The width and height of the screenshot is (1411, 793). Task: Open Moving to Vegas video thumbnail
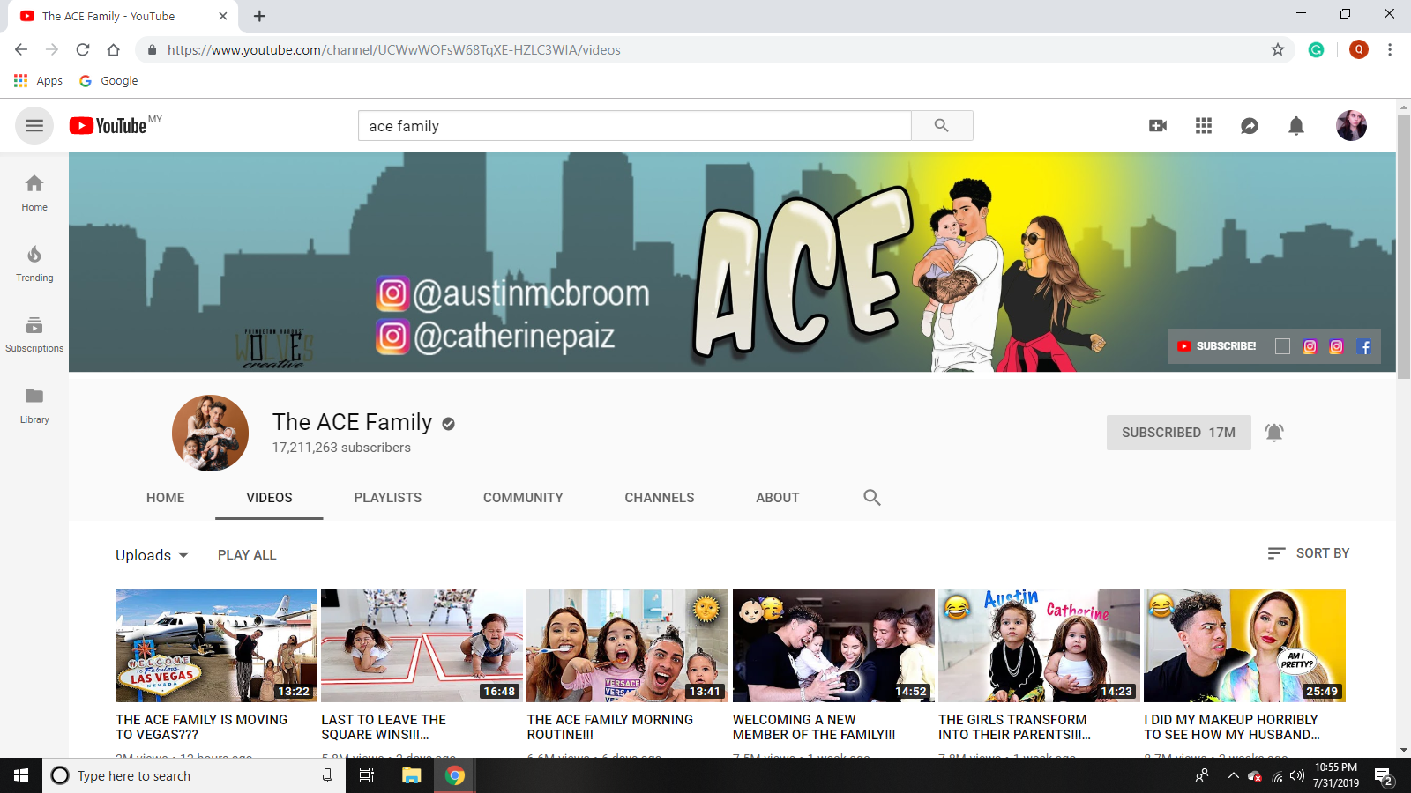(x=216, y=646)
